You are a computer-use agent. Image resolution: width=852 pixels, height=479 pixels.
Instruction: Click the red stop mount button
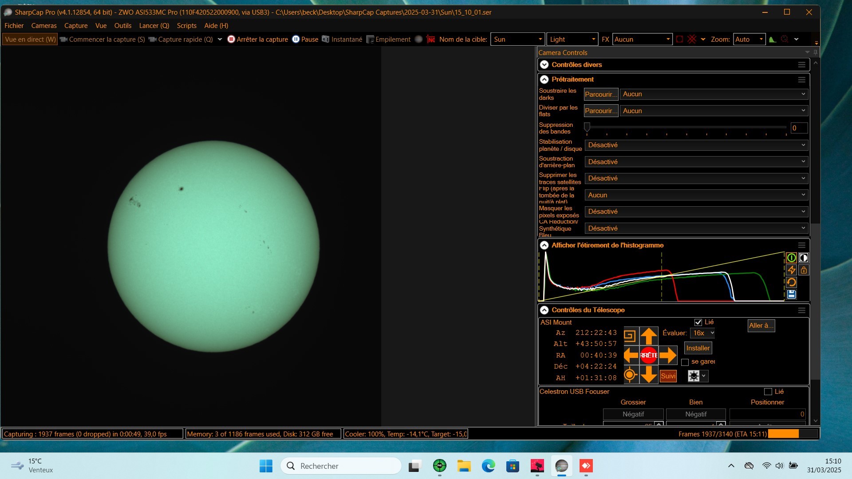pos(649,355)
